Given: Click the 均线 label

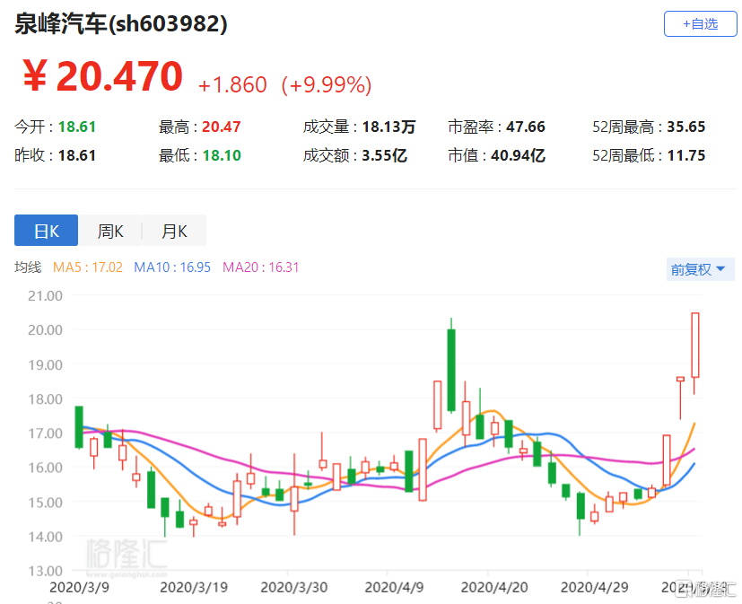Looking at the screenshot, I should (x=28, y=267).
